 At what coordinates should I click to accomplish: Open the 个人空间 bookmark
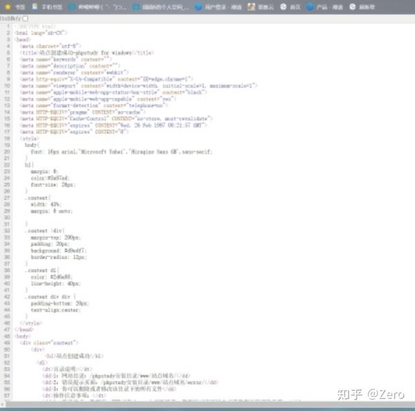coord(160,7)
